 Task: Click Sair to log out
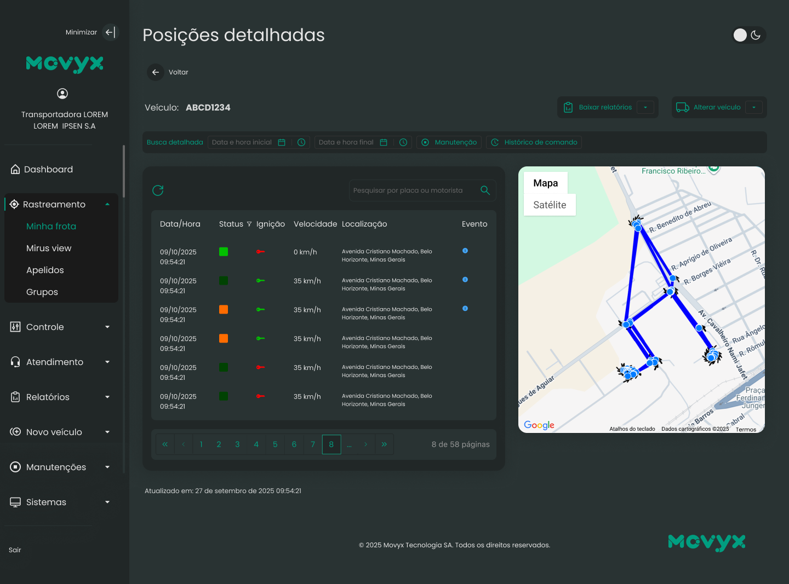[15, 550]
